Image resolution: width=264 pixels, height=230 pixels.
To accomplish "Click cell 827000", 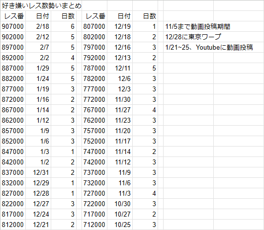I will [x=13, y=193].
